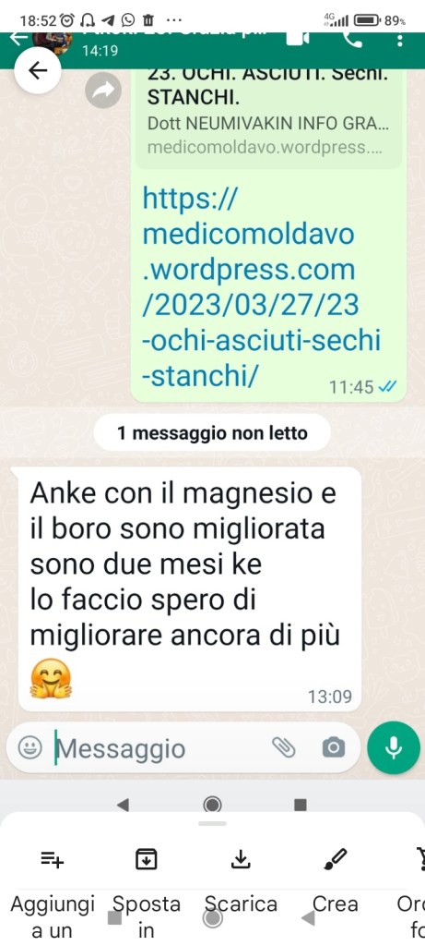This screenshot has width=425, height=946.
Task: Tap the Crea brush icon
Action: pyautogui.click(x=336, y=858)
